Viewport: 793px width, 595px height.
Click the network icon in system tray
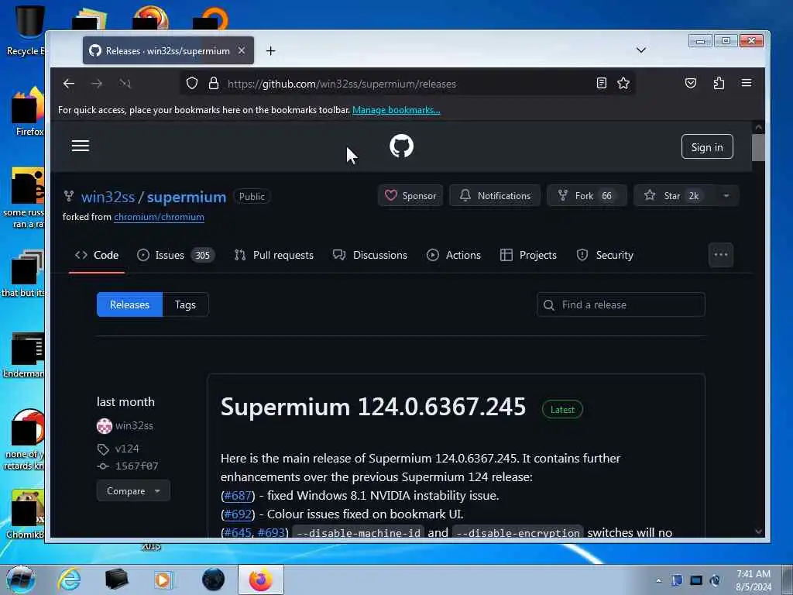pyautogui.click(x=696, y=580)
